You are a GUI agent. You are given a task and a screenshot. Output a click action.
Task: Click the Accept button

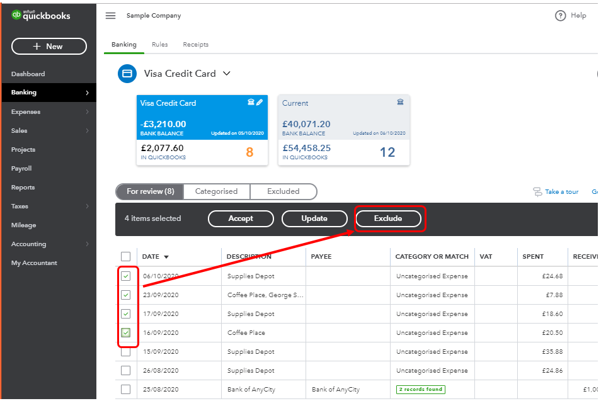[241, 218]
